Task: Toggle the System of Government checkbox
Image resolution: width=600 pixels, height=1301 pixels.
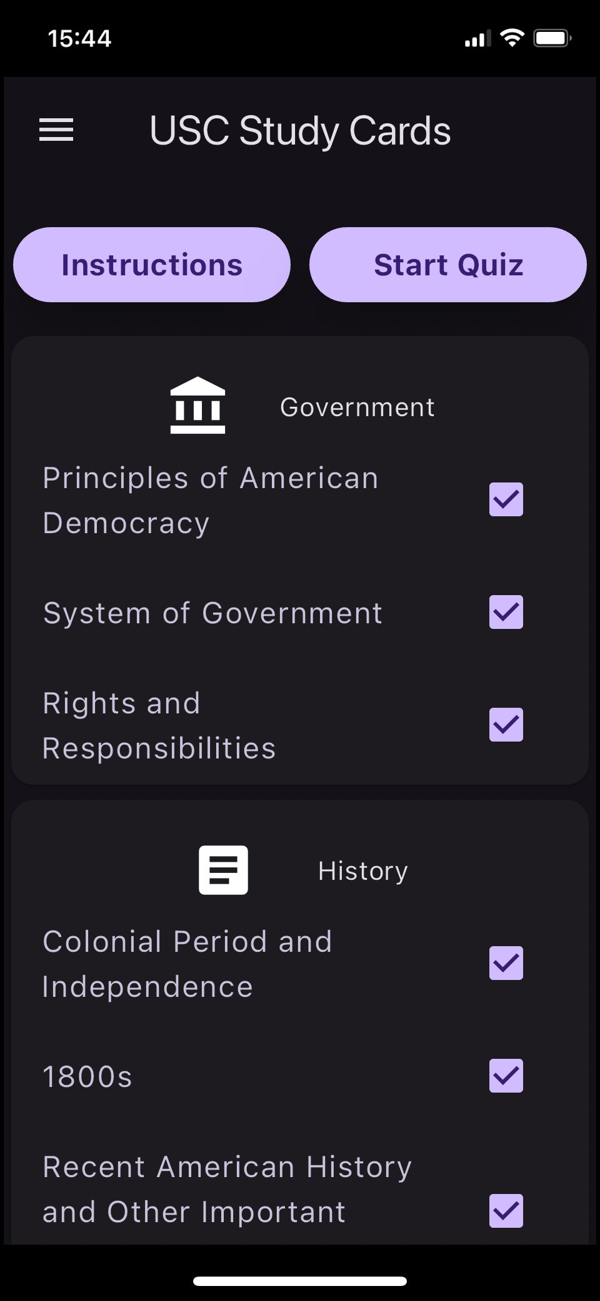Action: coord(506,612)
